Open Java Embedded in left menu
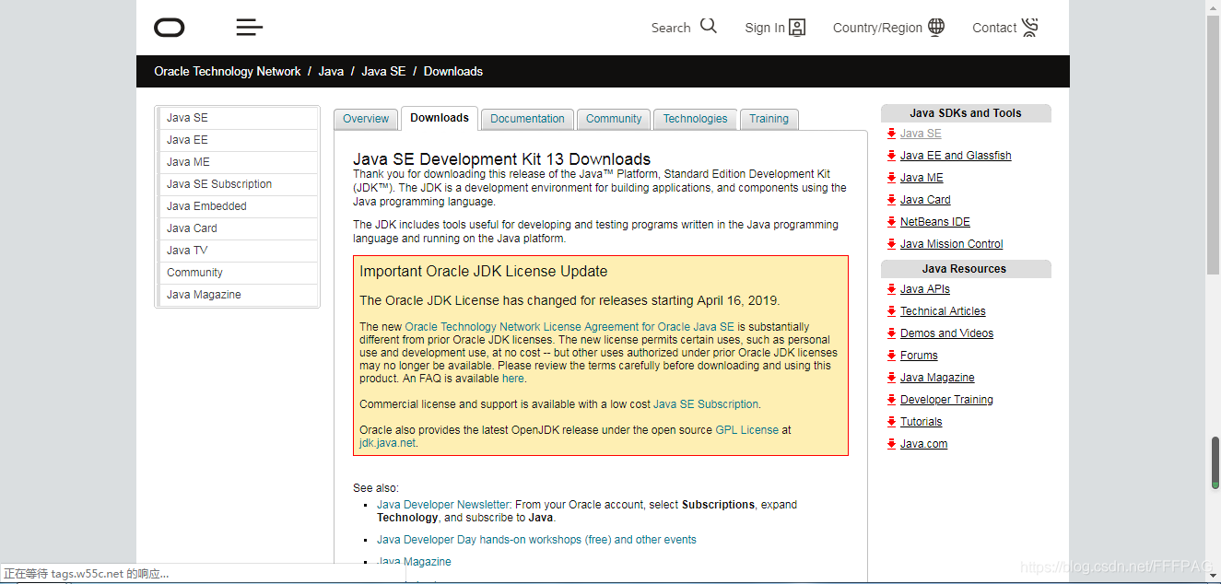Image resolution: width=1221 pixels, height=584 pixels. pyautogui.click(x=238, y=206)
